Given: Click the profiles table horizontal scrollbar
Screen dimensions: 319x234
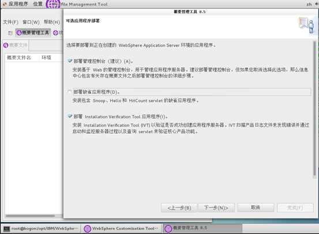Looking at the screenshot, I should (x=31, y=216).
